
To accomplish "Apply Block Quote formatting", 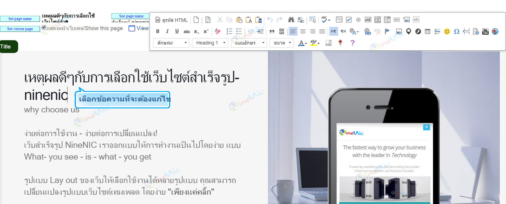I will coord(272,31).
